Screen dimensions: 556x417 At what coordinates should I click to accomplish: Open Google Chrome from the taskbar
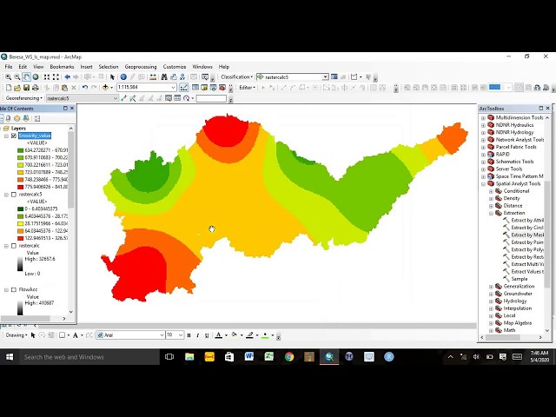pos(289,357)
